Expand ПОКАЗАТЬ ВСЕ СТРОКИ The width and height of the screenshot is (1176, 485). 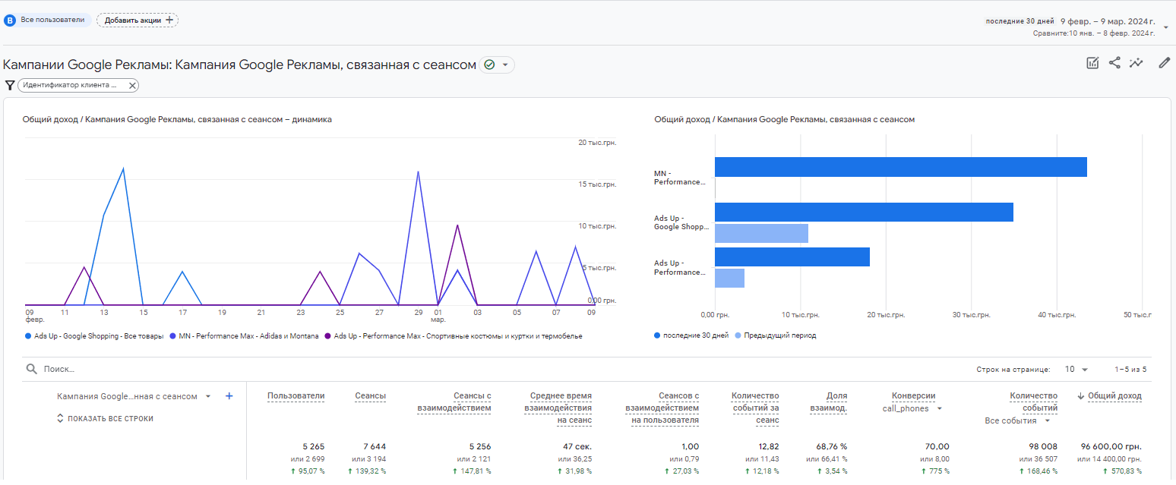pos(105,418)
